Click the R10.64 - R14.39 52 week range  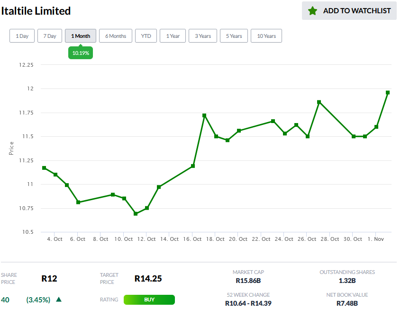[x=248, y=303]
